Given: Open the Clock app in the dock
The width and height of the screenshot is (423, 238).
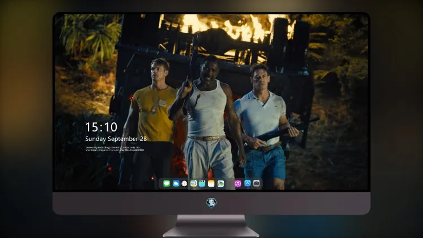Looking at the screenshot, I should [184, 184].
